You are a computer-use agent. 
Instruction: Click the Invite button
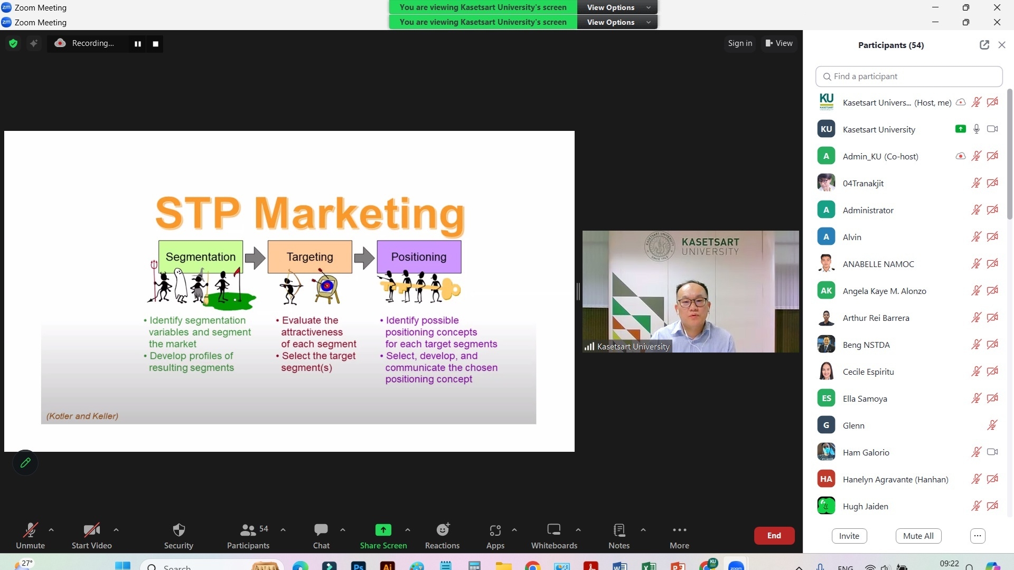point(849,536)
